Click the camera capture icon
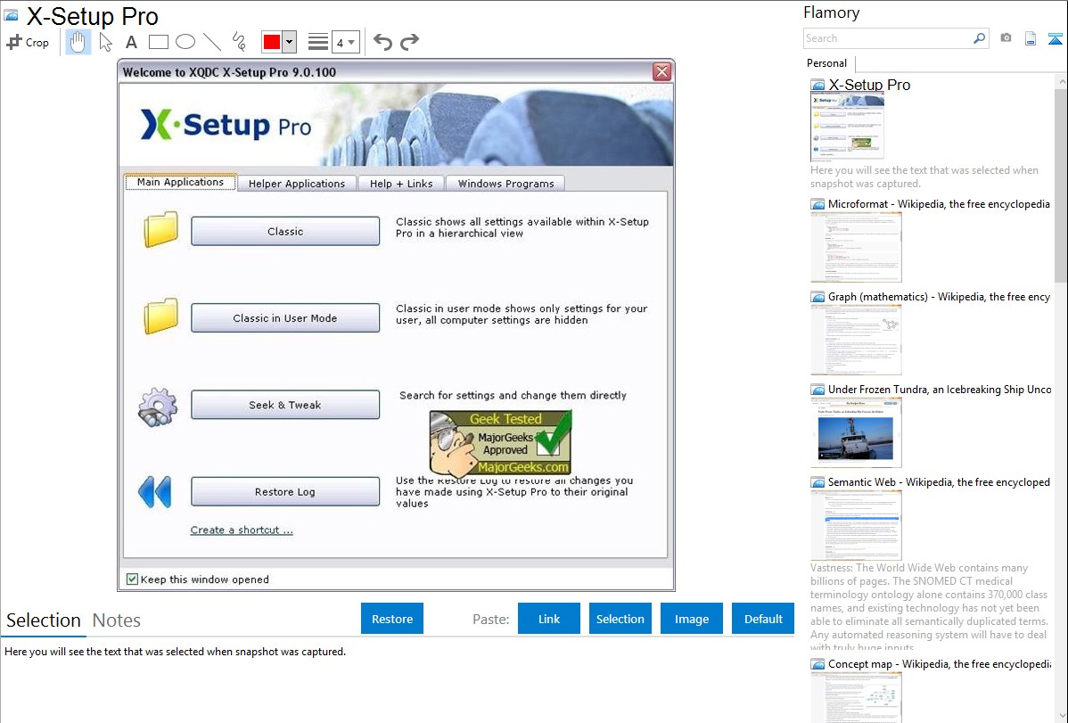 coord(1006,38)
